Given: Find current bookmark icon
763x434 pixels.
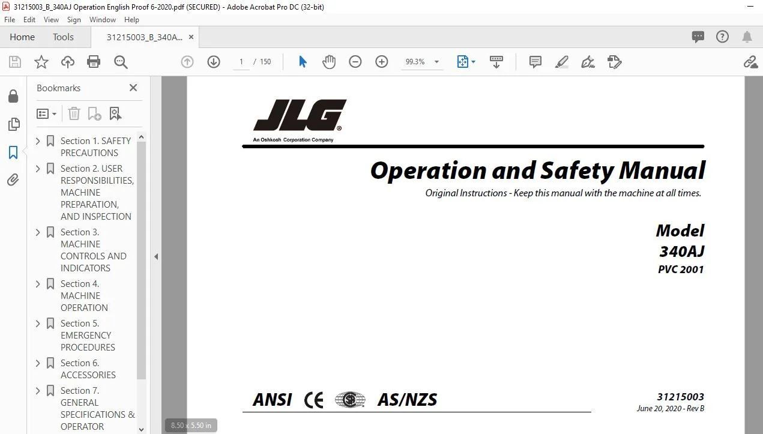Looking at the screenshot, I should (x=115, y=113).
